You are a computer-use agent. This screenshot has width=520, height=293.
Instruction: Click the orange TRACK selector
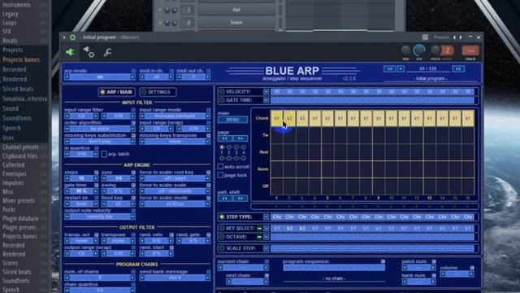(x=470, y=50)
